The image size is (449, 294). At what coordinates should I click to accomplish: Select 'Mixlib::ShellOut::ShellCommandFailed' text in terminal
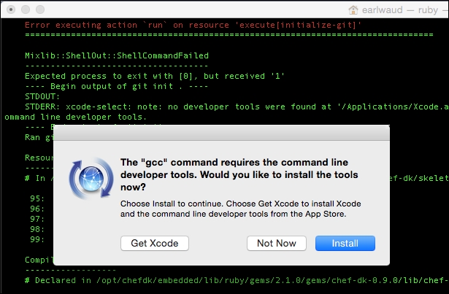pyautogui.click(x=117, y=55)
